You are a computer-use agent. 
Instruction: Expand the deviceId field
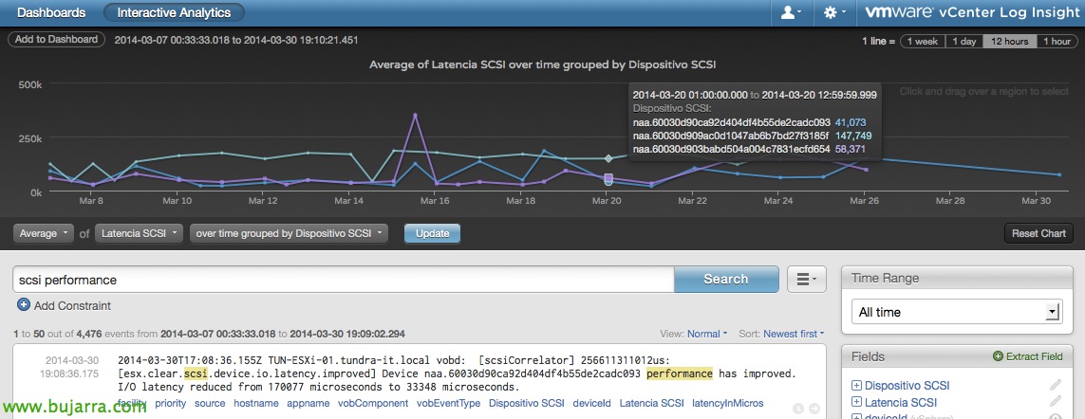tap(856, 417)
